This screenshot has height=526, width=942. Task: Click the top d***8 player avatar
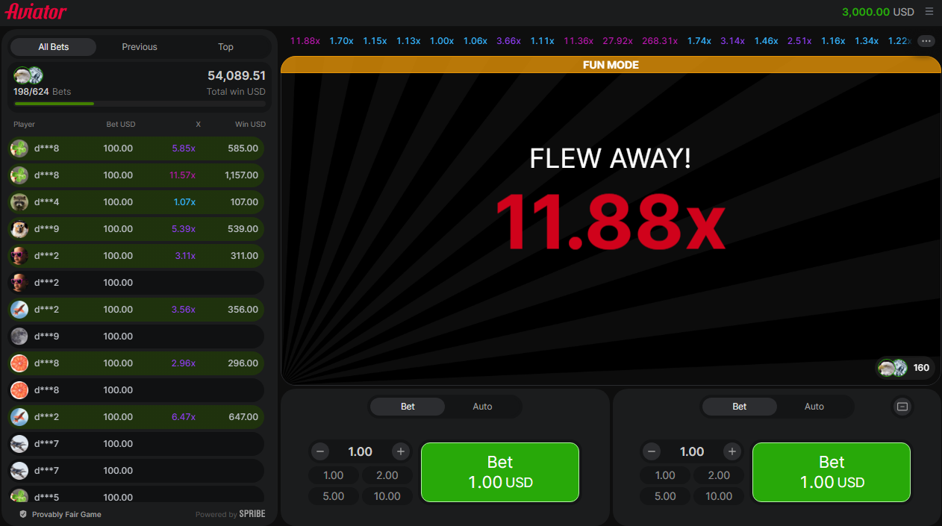click(19, 148)
